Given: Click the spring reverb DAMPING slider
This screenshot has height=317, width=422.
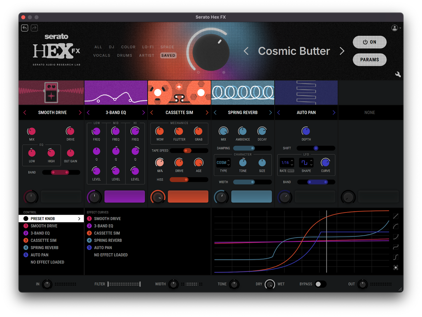Looking at the screenshot, I should click(252, 148).
